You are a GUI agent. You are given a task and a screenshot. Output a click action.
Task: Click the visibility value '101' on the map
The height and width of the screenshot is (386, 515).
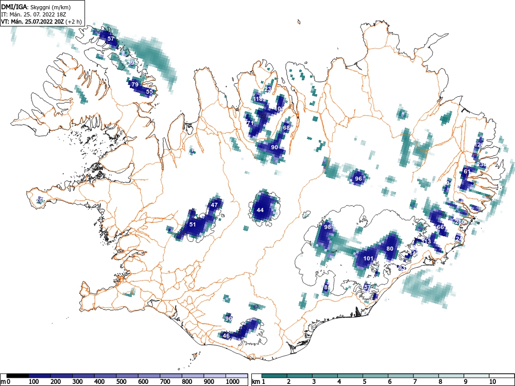point(368,258)
